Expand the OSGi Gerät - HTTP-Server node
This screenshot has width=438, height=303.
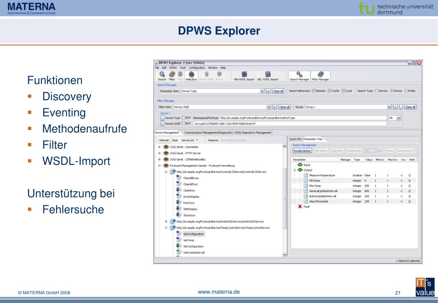(159, 153)
